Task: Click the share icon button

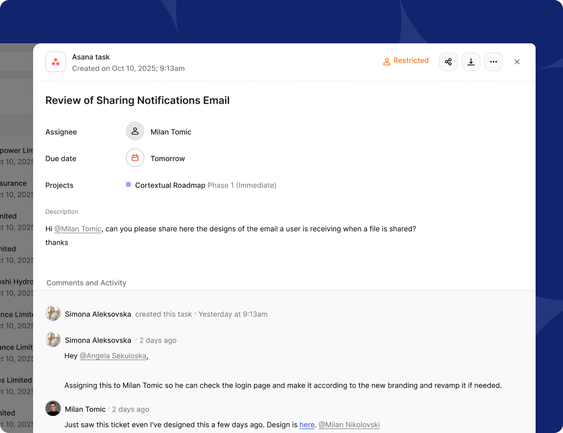Action: click(x=448, y=62)
